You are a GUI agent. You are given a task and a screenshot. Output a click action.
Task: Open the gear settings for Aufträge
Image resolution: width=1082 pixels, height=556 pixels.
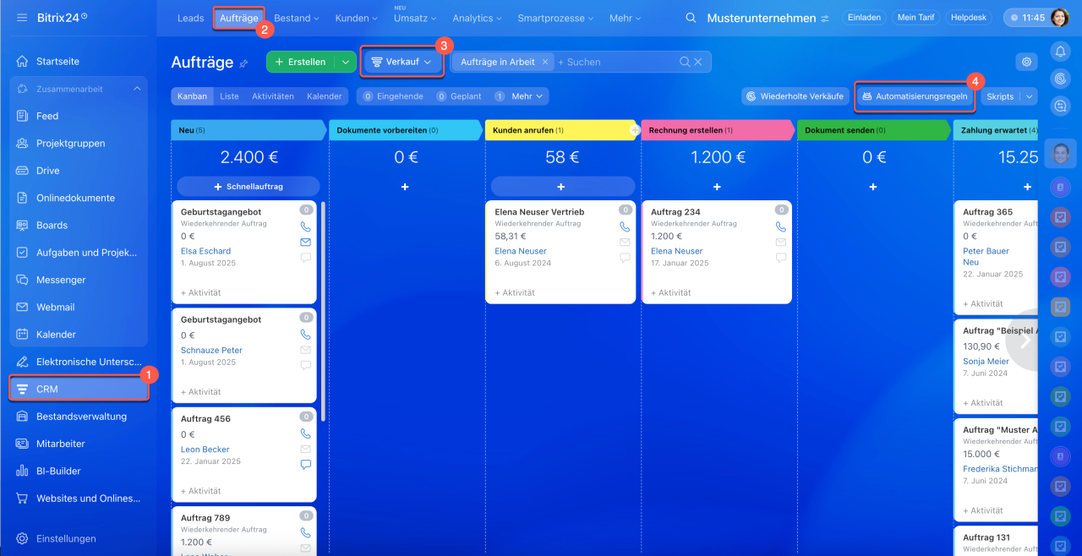pos(1026,62)
